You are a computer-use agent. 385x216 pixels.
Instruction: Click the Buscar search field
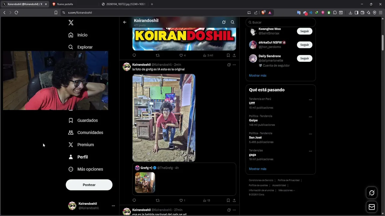[x=281, y=22]
